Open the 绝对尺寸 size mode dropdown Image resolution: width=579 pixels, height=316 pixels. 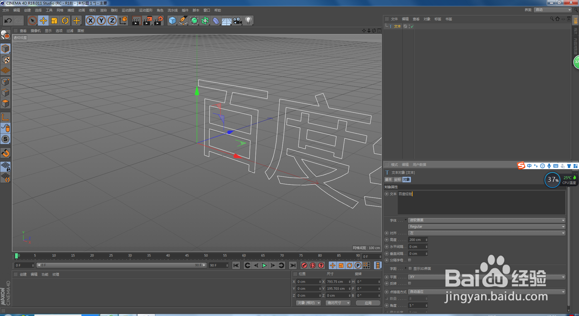(x=338, y=303)
